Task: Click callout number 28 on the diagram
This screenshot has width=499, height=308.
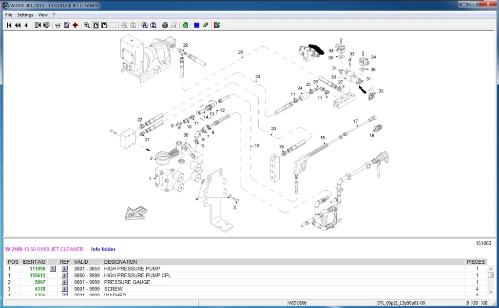Action: [x=240, y=52]
